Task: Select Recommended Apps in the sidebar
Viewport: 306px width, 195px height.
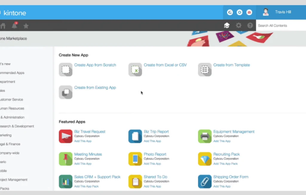Action: (x=12, y=73)
